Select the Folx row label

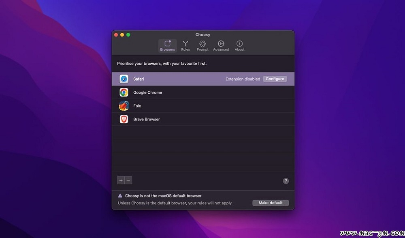point(137,106)
